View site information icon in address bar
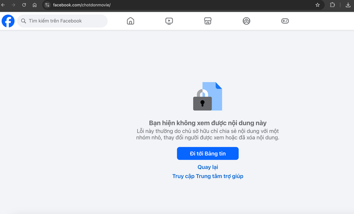This screenshot has width=354, height=214. (x=47, y=5)
